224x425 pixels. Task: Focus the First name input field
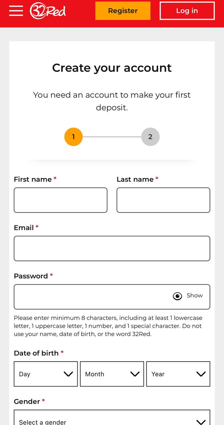coord(61,200)
